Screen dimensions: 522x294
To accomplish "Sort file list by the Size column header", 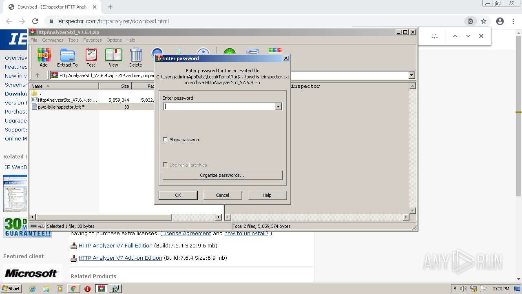I will [115, 86].
